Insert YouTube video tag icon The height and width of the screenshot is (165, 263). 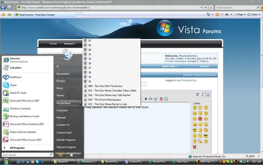(161, 99)
